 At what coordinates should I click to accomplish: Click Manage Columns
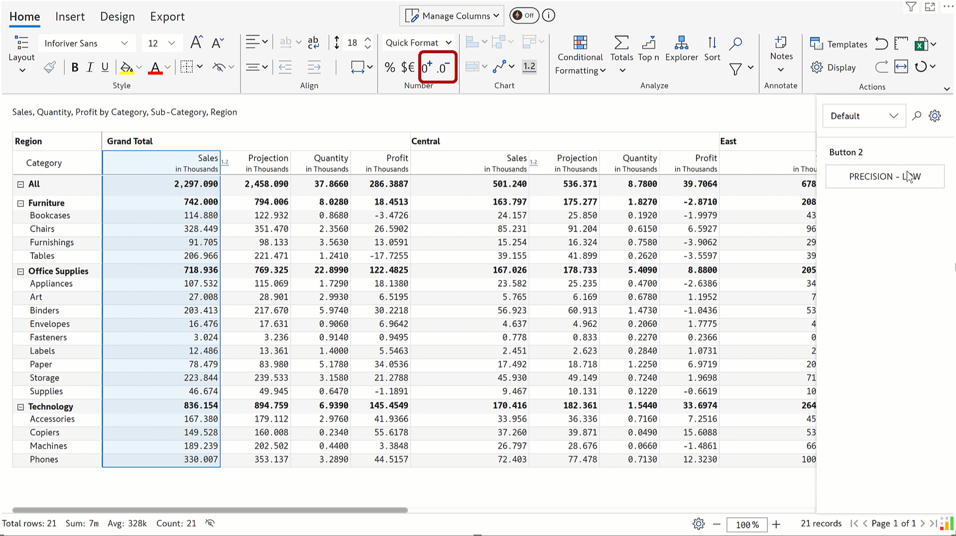click(451, 15)
